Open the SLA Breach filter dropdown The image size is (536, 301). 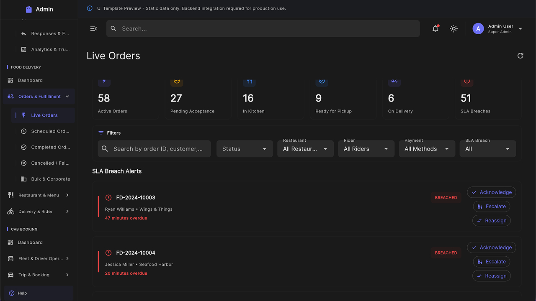(x=488, y=149)
